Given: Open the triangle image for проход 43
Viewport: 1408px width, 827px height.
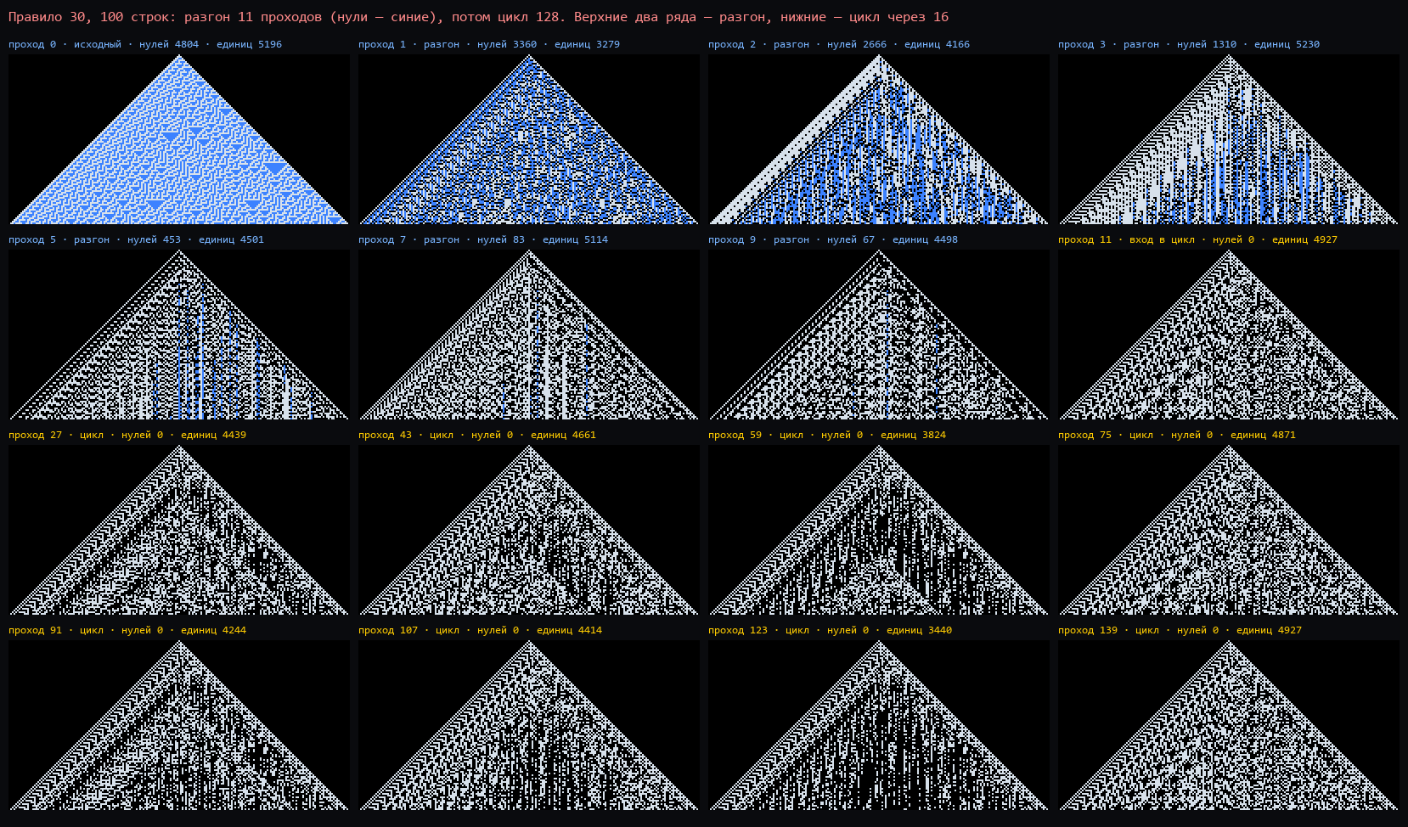Looking at the screenshot, I should click(529, 530).
